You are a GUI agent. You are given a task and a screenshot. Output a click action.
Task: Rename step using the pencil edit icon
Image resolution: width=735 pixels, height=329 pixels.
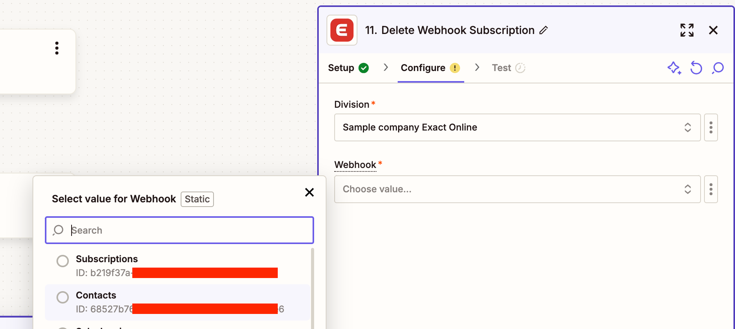[544, 30]
